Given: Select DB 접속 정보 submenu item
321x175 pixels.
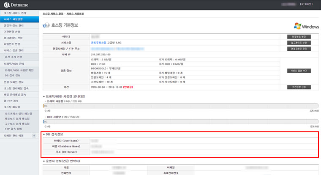Looking at the screenshot, I should [x=14, y=75].
